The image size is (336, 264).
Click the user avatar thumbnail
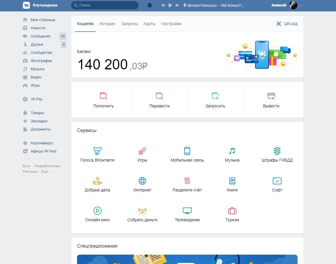(293, 5)
